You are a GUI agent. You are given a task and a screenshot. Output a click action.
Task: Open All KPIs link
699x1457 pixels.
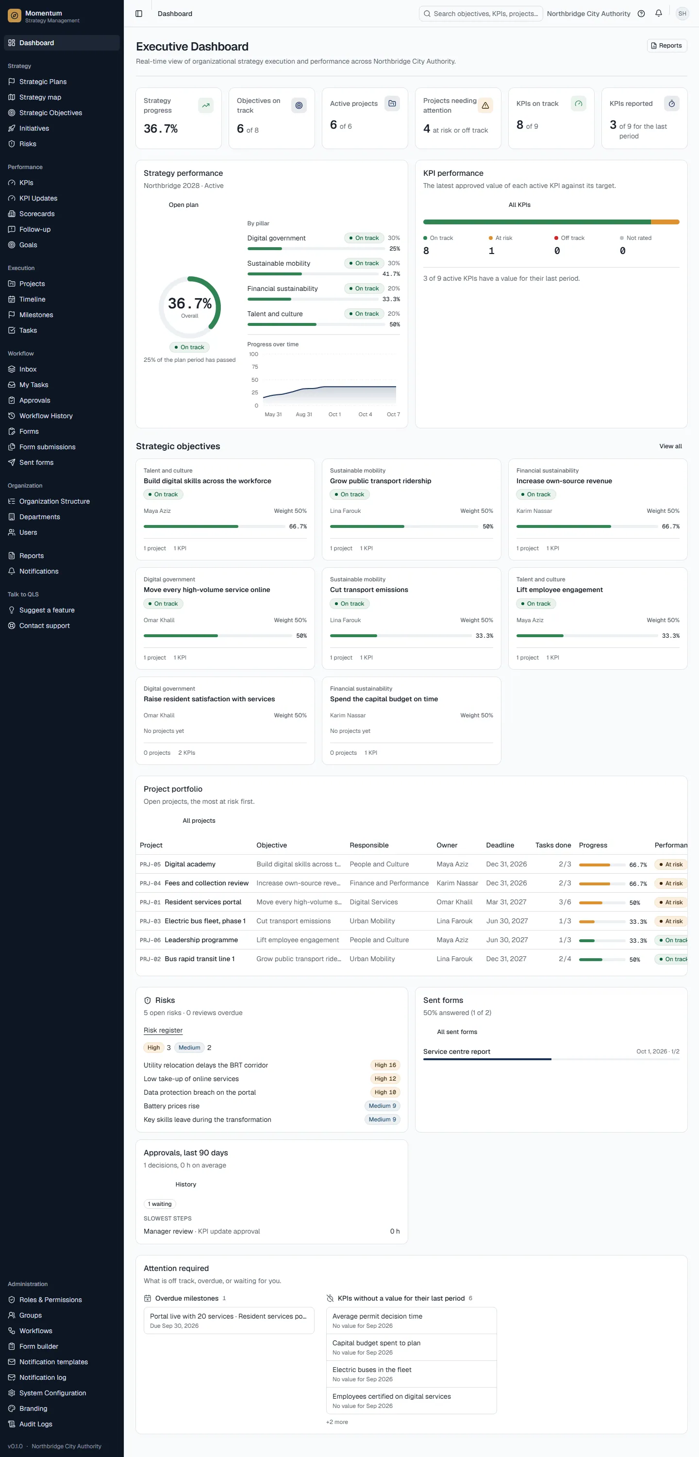tap(519, 205)
